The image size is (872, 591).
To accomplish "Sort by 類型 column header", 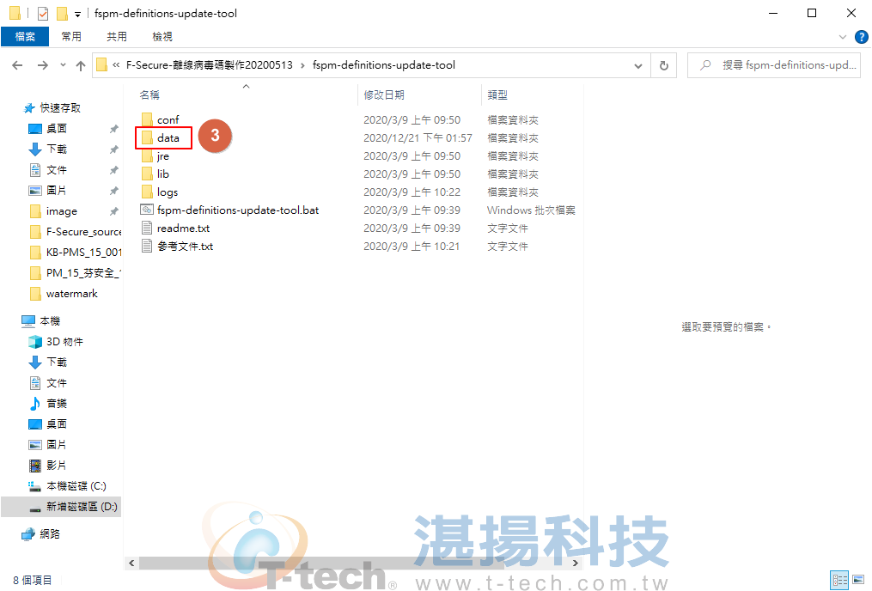I will tap(497, 95).
